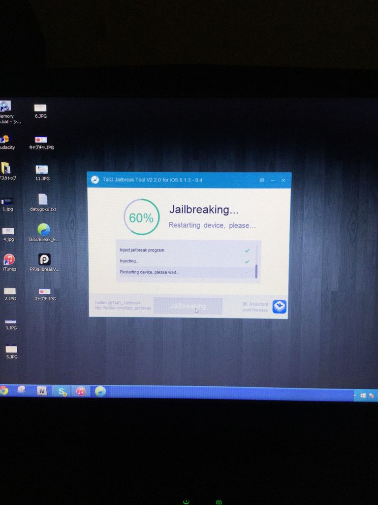Select the 3.JPG desktop file
This screenshot has height=505, width=378.
click(11, 324)
